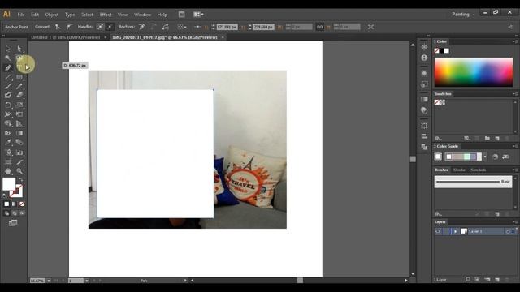The image size is (520, 292).
Task: Select the Gradient tool
Action: pyautogui.click(x=19, y=133)
